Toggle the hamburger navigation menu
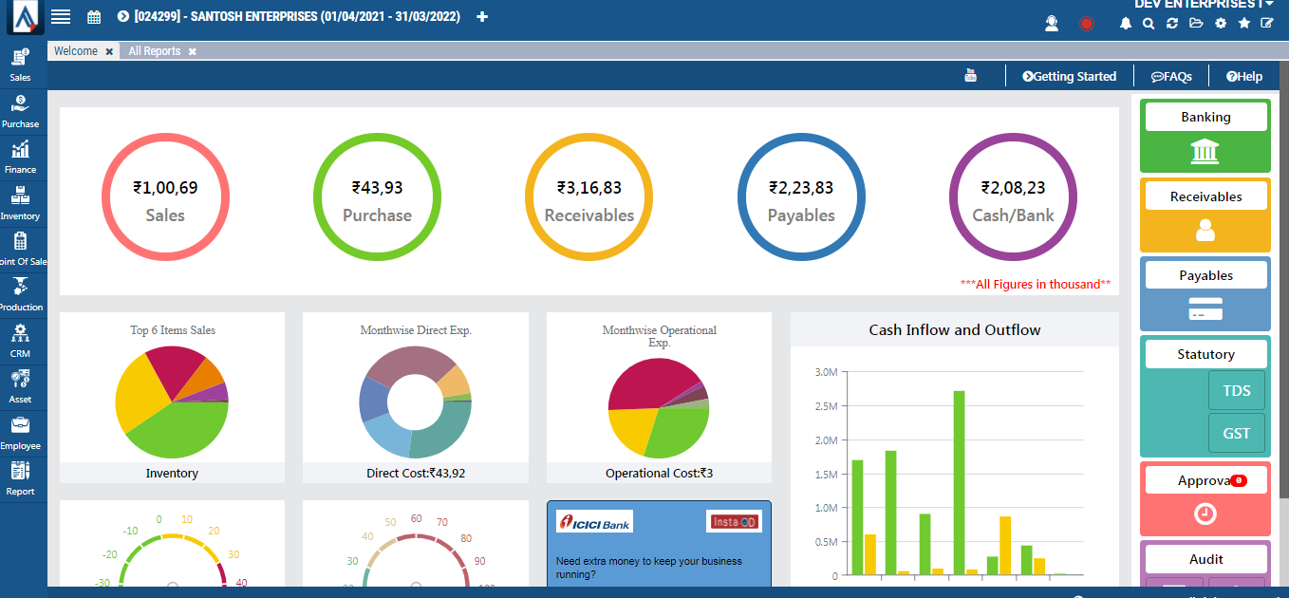This screenshot has width=1289, height=598. 60,16
